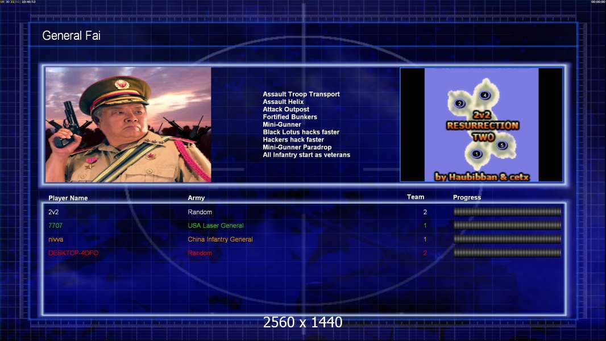
Task: Click the Team column header
Action: [416, 197]
